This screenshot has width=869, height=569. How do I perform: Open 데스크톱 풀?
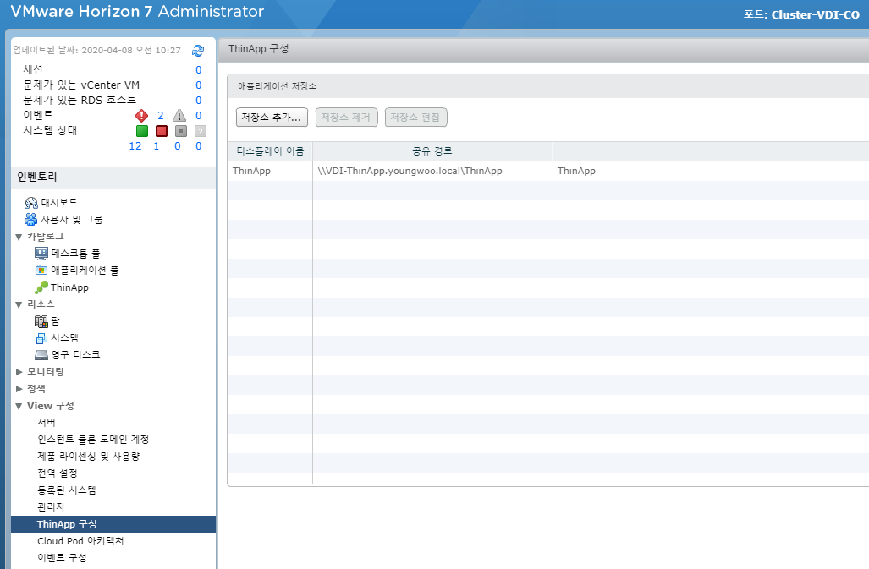click(x=76, y=254)
